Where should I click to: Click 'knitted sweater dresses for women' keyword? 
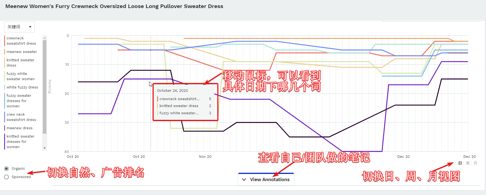click(x=20, y=142)
